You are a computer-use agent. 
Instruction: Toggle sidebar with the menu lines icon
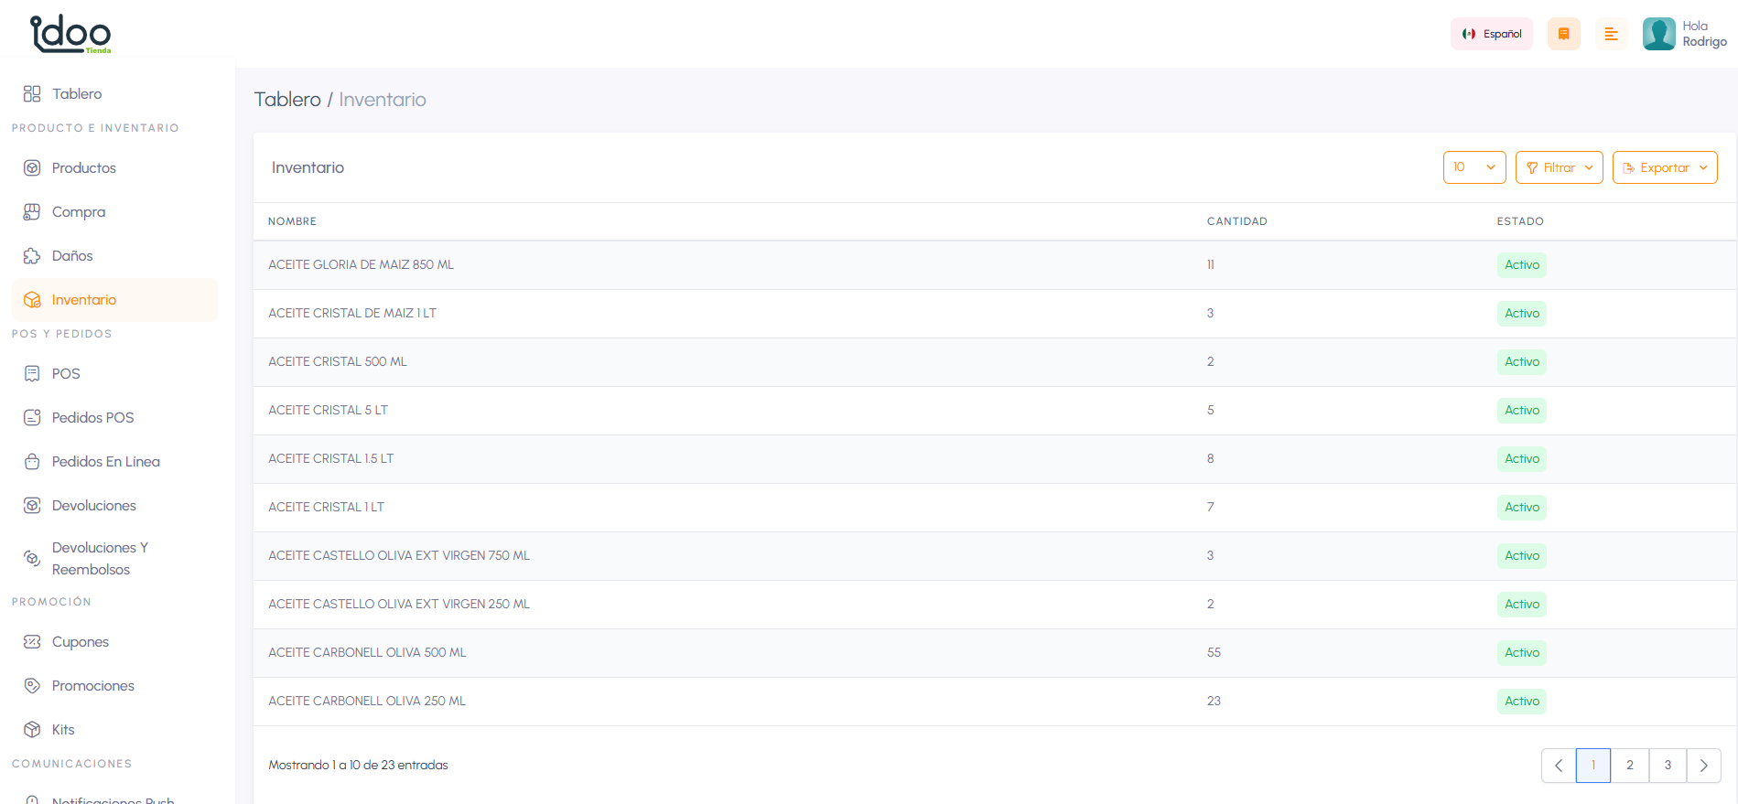1611,34
